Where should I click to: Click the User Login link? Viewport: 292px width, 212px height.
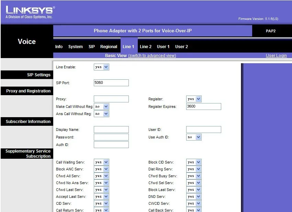[276, 56]
